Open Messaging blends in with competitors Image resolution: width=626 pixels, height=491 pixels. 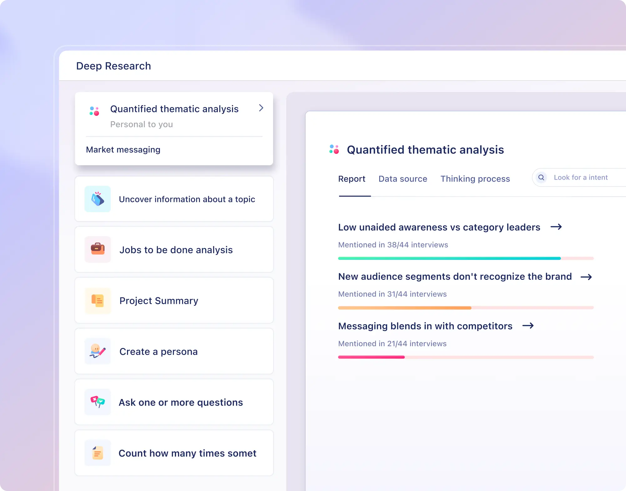(425, 326)
